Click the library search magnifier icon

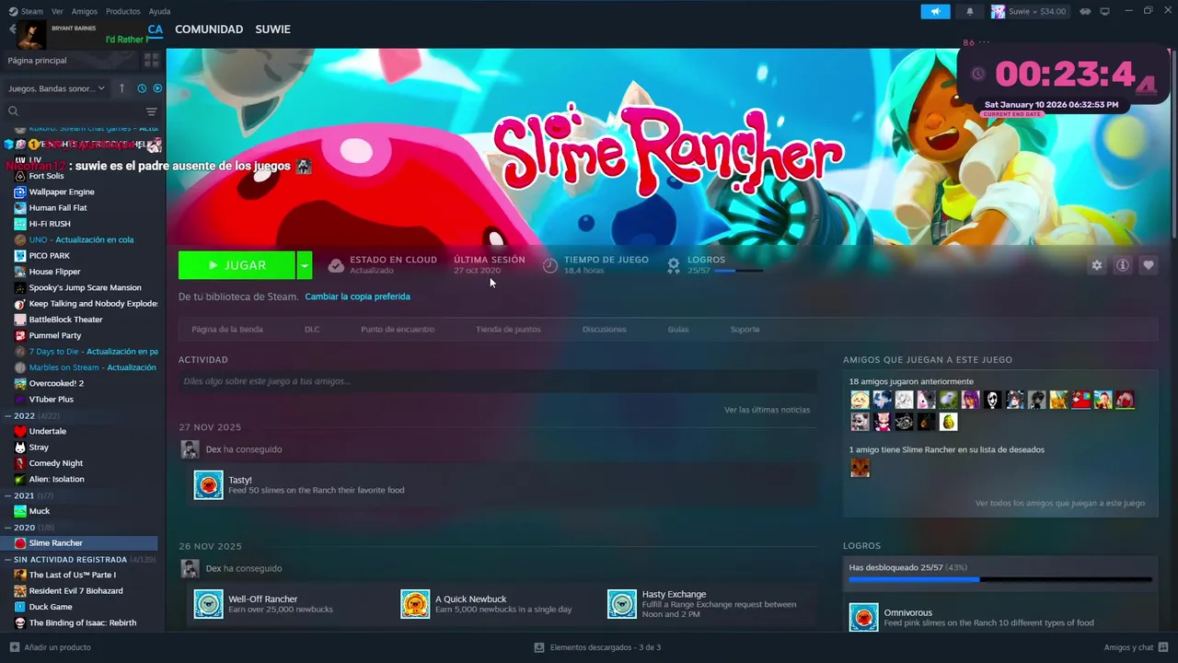click(13, 111)
